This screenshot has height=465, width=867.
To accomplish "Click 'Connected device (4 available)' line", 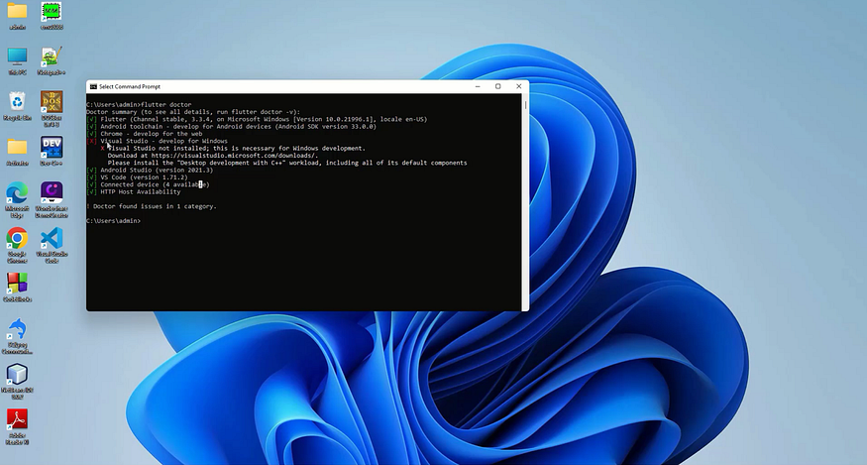I will (148, 184).
